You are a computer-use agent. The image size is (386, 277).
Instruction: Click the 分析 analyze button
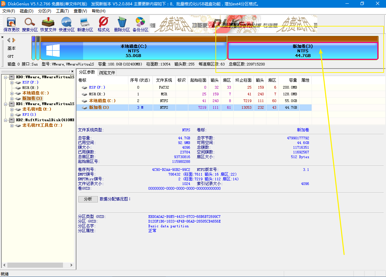(x=88, y=199)
